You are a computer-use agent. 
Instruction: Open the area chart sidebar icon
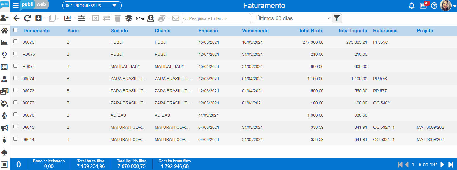click(4, 43)
